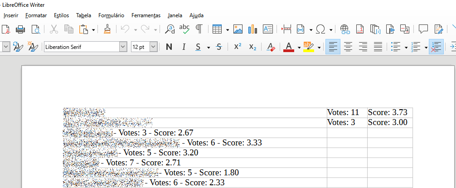
Task: Insert a comment
Action: (x=423, y=29)
